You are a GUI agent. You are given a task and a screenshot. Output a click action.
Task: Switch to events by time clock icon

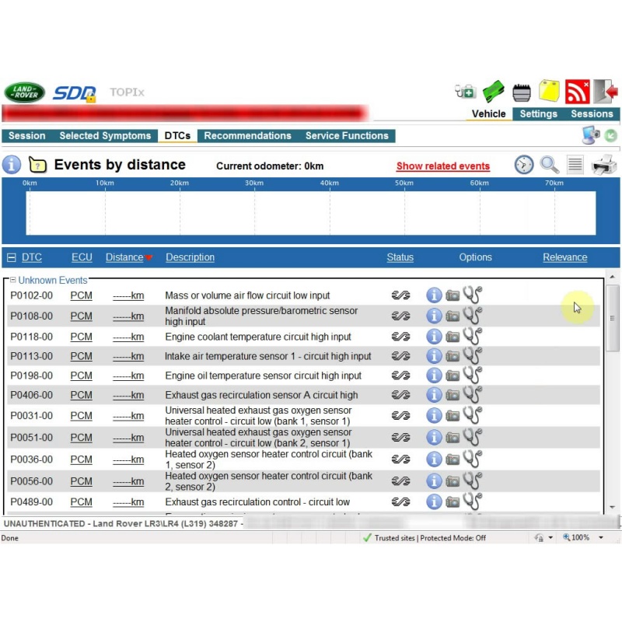tap(524, 164)
